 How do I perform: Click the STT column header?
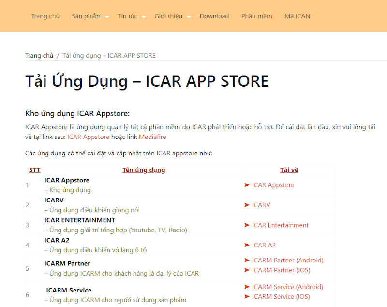tap(34, 170)
